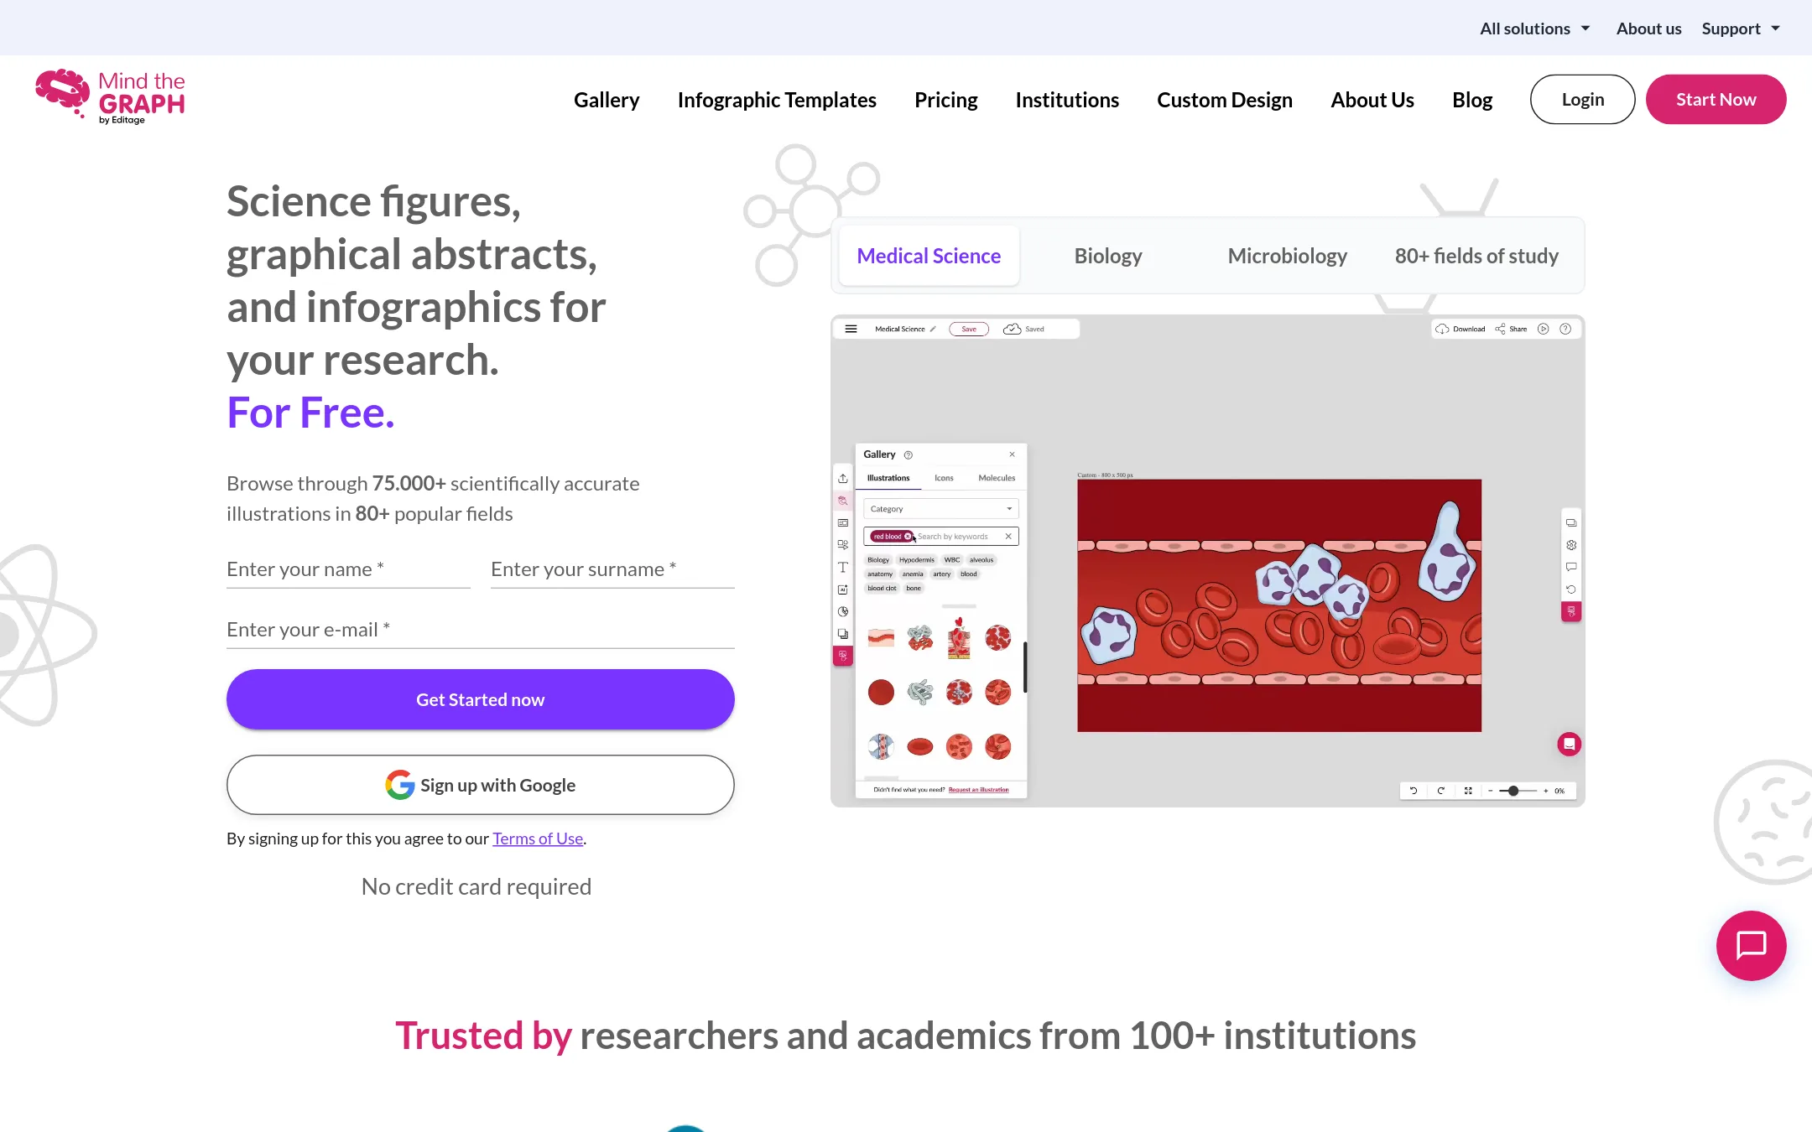Close the Gallery panel
1812x1132 pixels.
[1012, 454]
